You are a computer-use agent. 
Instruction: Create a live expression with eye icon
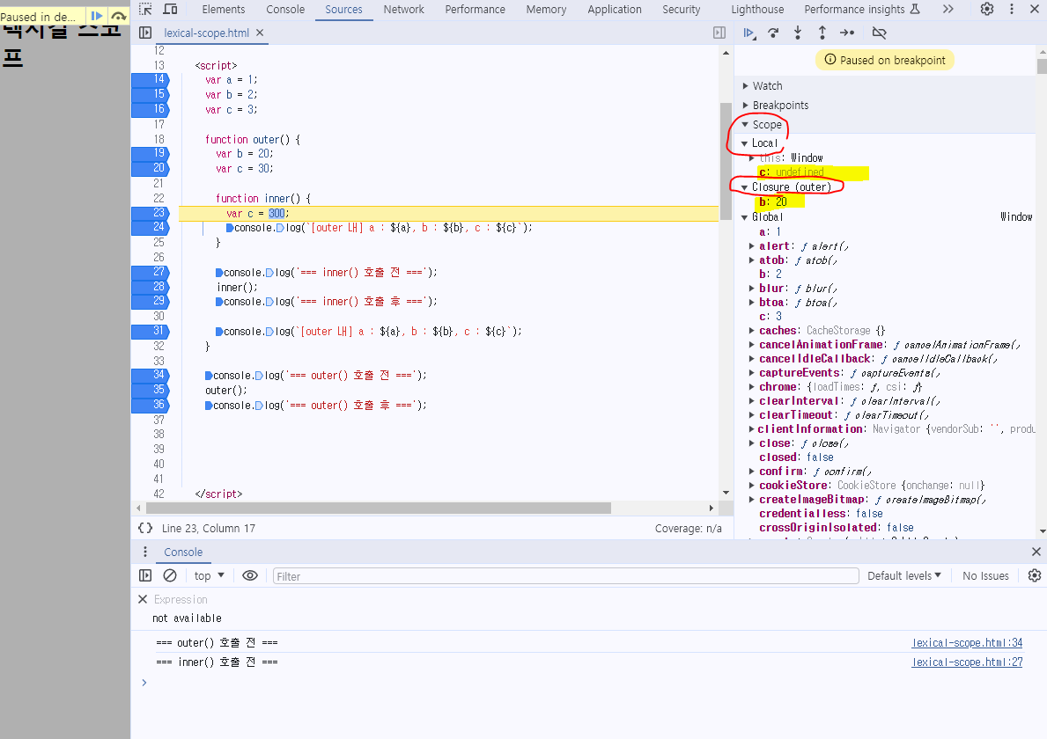(x=250, y=575)
